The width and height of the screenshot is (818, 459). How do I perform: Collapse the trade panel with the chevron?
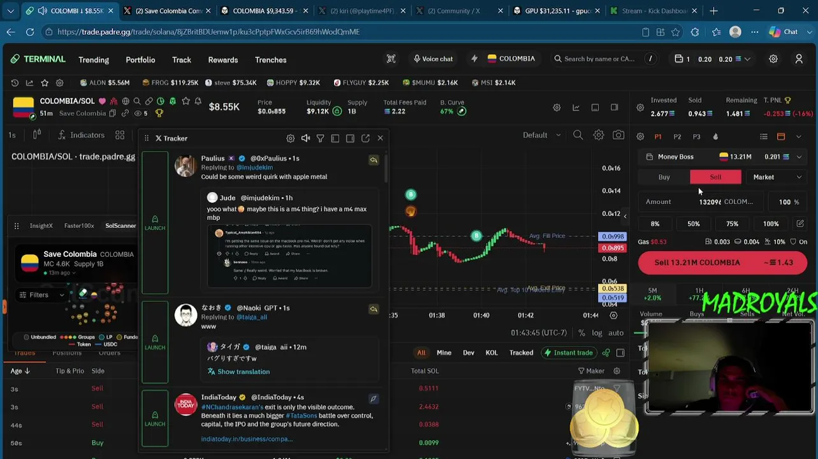(799, 136)
